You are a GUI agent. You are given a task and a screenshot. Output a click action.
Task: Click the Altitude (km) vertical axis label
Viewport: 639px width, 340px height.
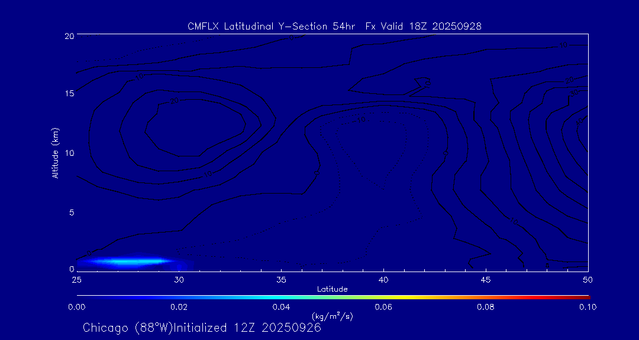pyautogui.click(x=55, y=152)
